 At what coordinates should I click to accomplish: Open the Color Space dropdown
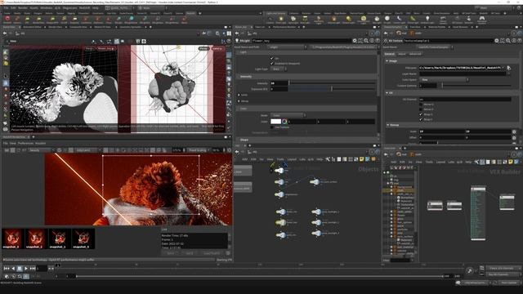[x=444, y=80]
